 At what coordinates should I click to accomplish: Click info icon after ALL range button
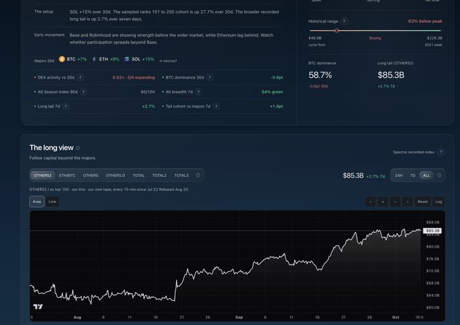[439, 175]
